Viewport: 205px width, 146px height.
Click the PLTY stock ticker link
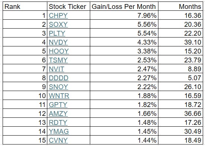57,33
